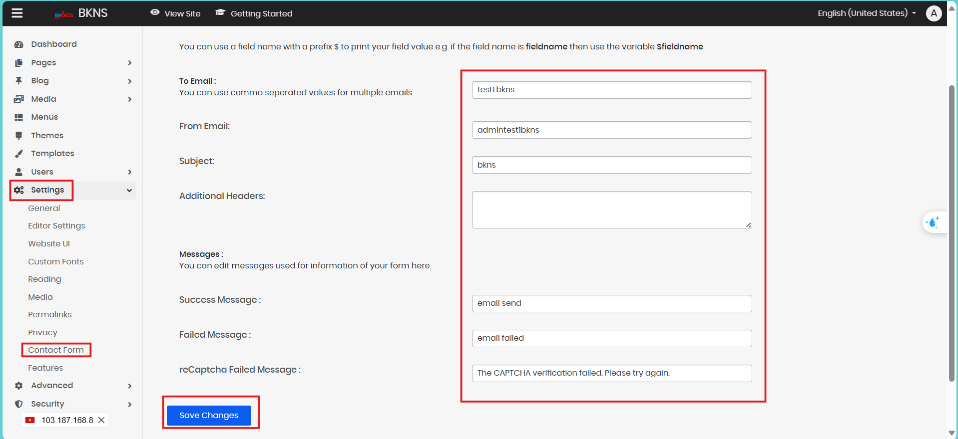Image resolution: width=958 pixels, height=439 pixels.
Task: Click the Themes brush icon
Action: (19, 135)
